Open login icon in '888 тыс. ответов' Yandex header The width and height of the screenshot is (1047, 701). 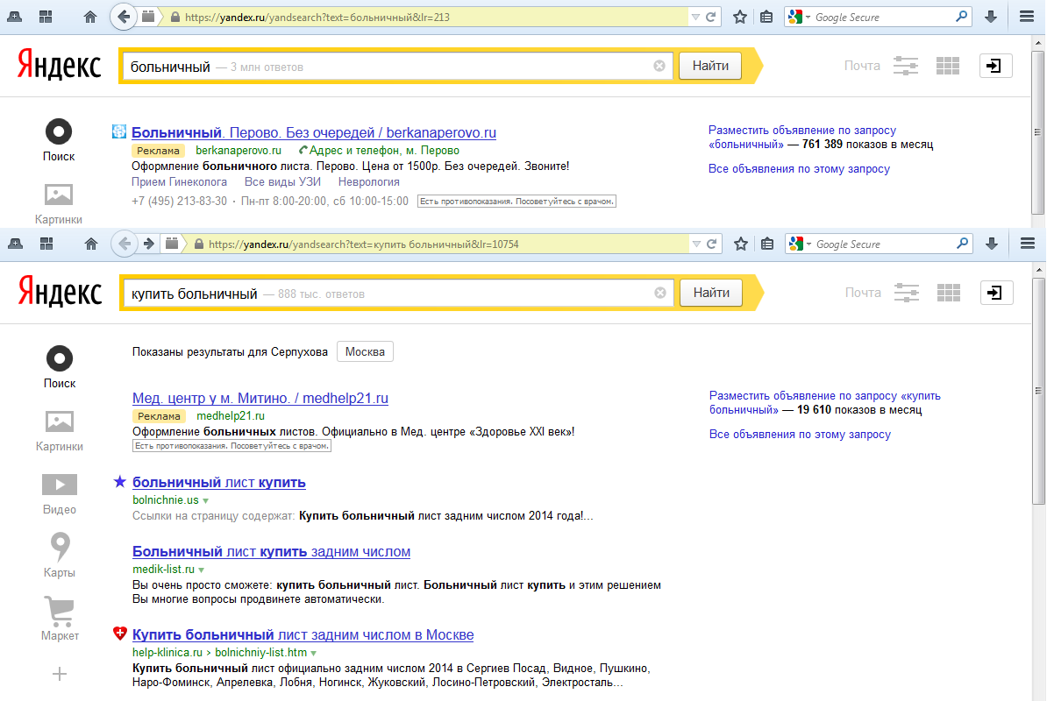(x=995, y=292)
